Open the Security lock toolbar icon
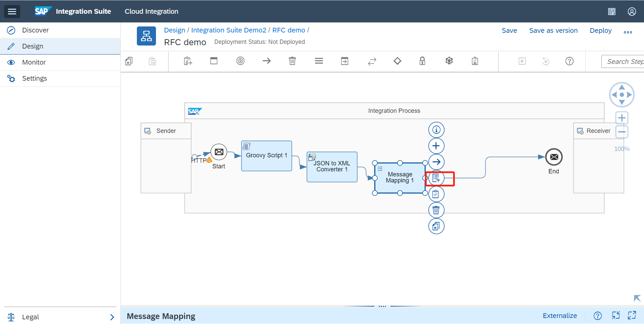Viewport: 644px width, 325px height. 422,61
